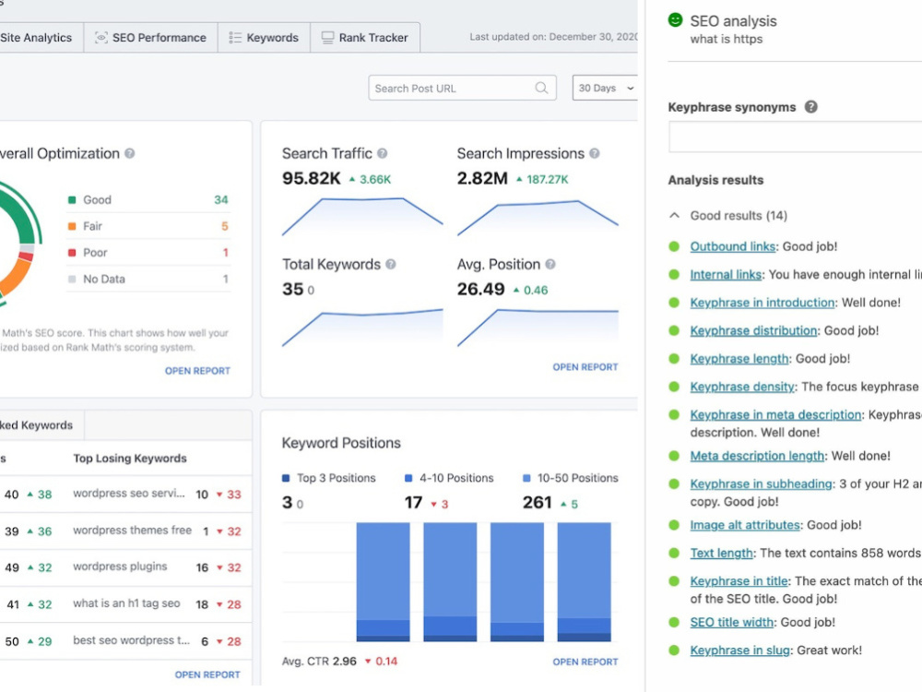Open report under keywords table
922x692 pixels.
click(x=207, y=674)
